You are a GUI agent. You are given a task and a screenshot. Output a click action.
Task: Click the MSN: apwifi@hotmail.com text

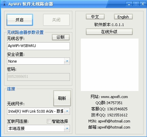click(x=109, y=121)
